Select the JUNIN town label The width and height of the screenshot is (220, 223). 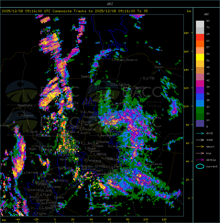click(x=97, y=161)
